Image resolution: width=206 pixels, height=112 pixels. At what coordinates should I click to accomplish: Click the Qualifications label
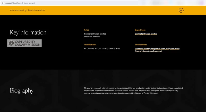point(90,45)
